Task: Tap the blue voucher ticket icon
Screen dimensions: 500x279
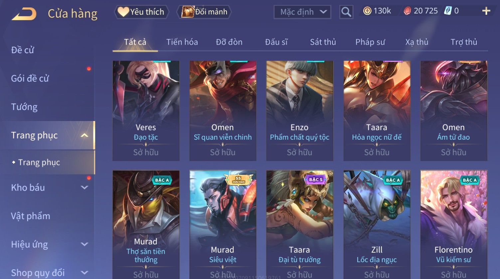Action: point(448,11)
